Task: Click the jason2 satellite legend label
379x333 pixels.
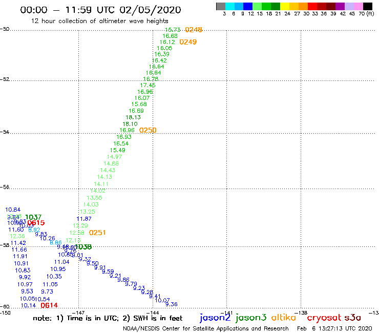Action: click(x=215, y=318)
